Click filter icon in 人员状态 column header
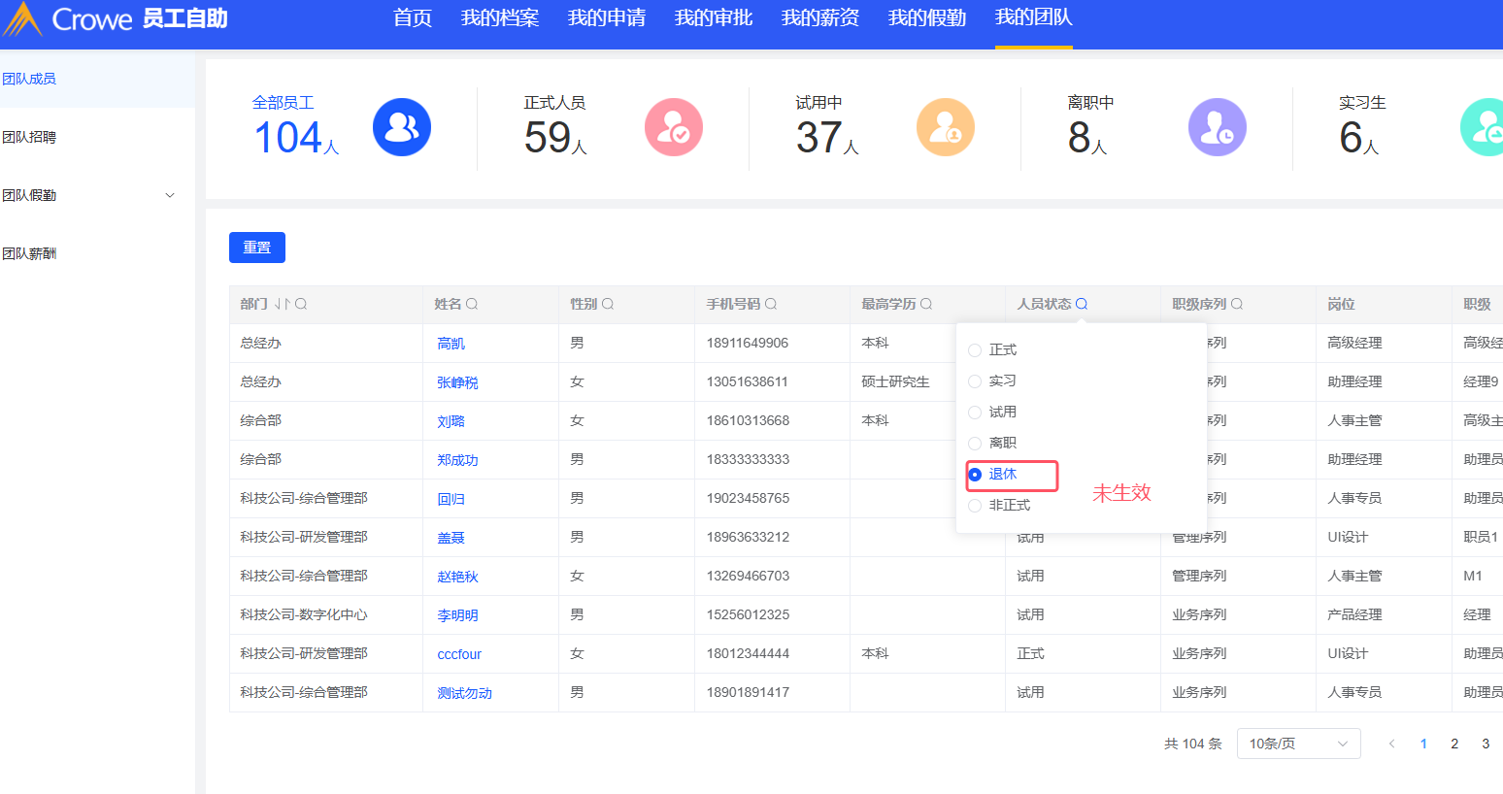The image size is (1503, 794). [x=1082, y=304]
